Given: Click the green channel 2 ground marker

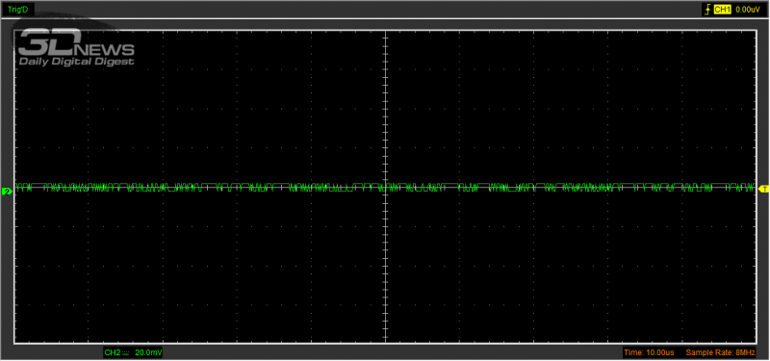Looking at the screenshot, I should 7,191.
